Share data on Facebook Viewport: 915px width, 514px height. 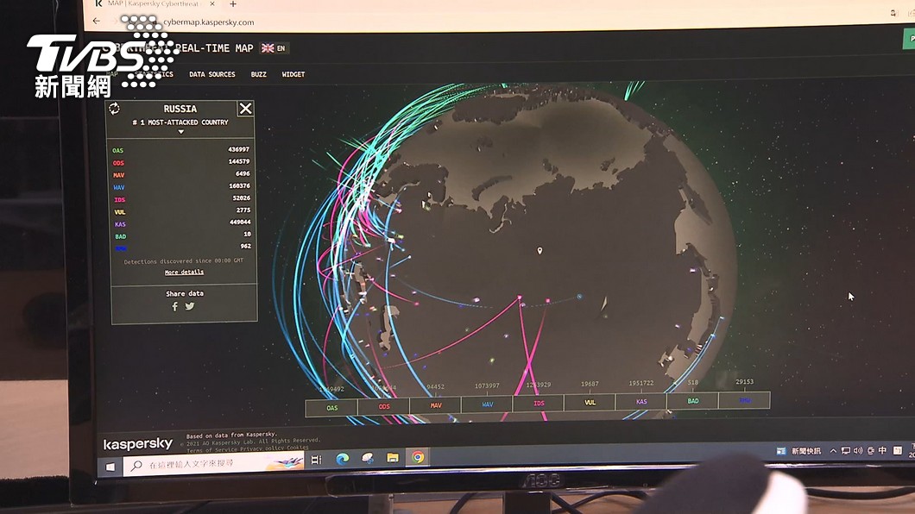tap(174, 306)
